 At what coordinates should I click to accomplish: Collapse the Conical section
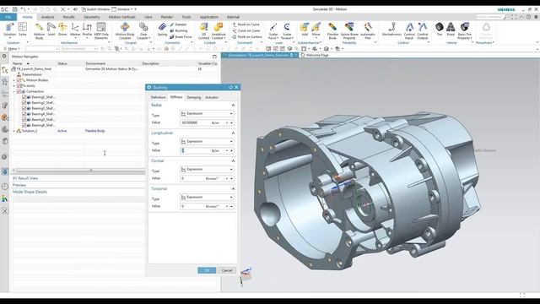pyautogui.click(x=233, y=161)
